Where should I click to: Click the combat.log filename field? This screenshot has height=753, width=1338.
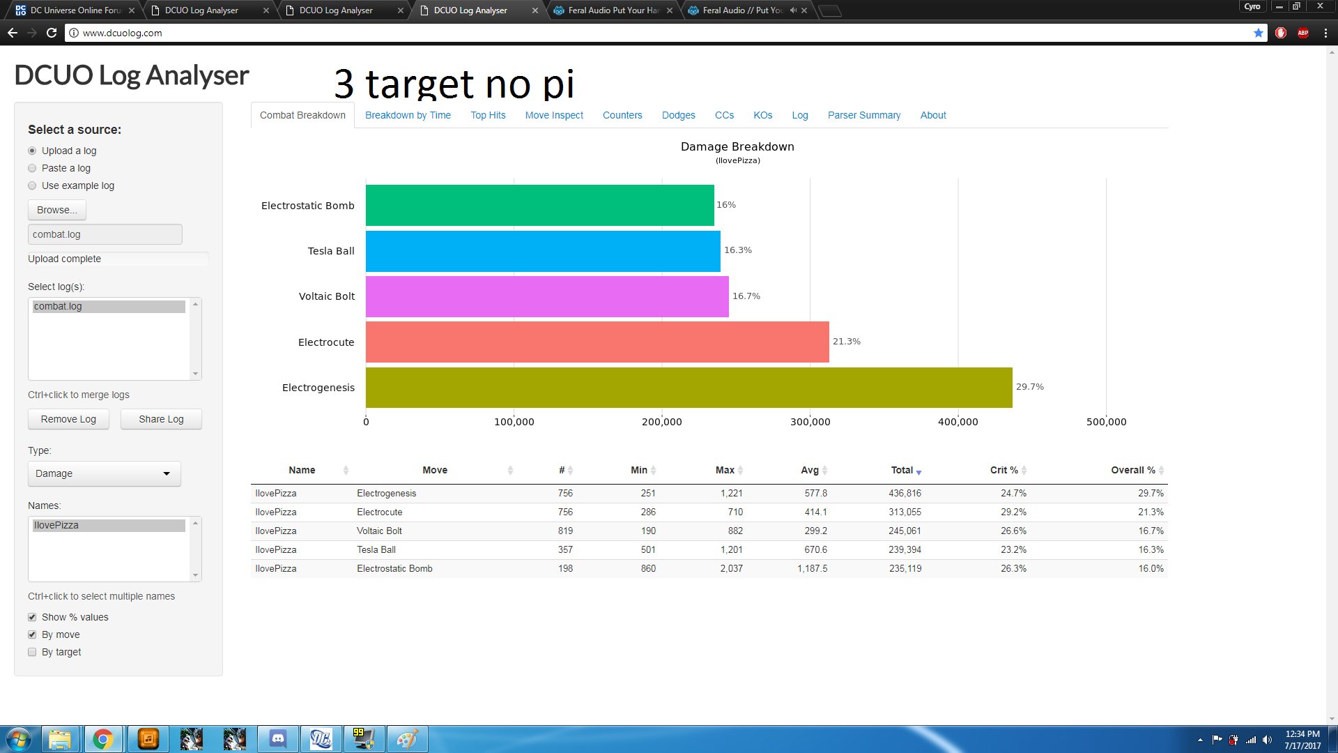click(105, 234)
